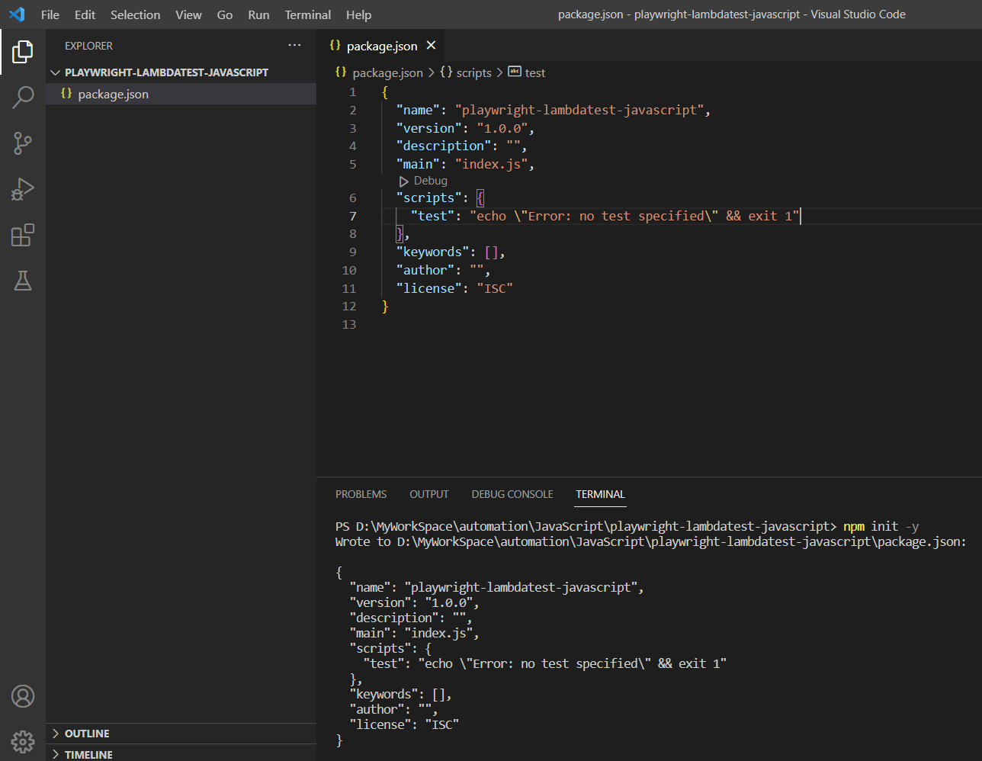982x761 pixels.
Task: Open the Accounts menu
Action: [x=22, y=695]
